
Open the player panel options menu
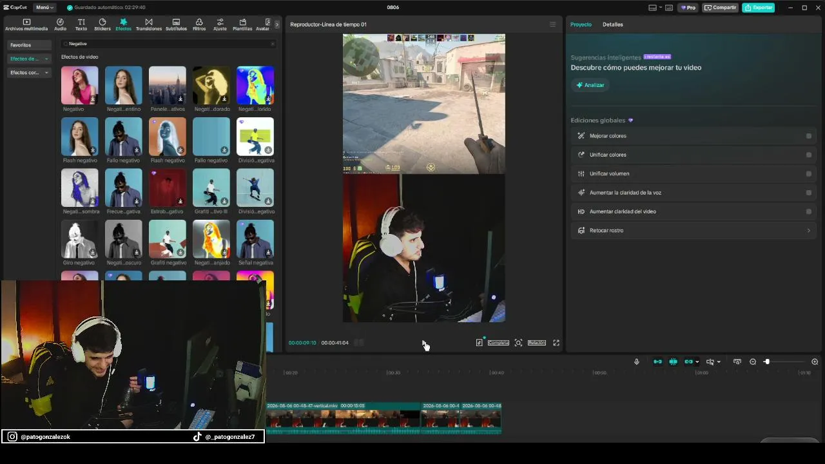pos(552,24)
